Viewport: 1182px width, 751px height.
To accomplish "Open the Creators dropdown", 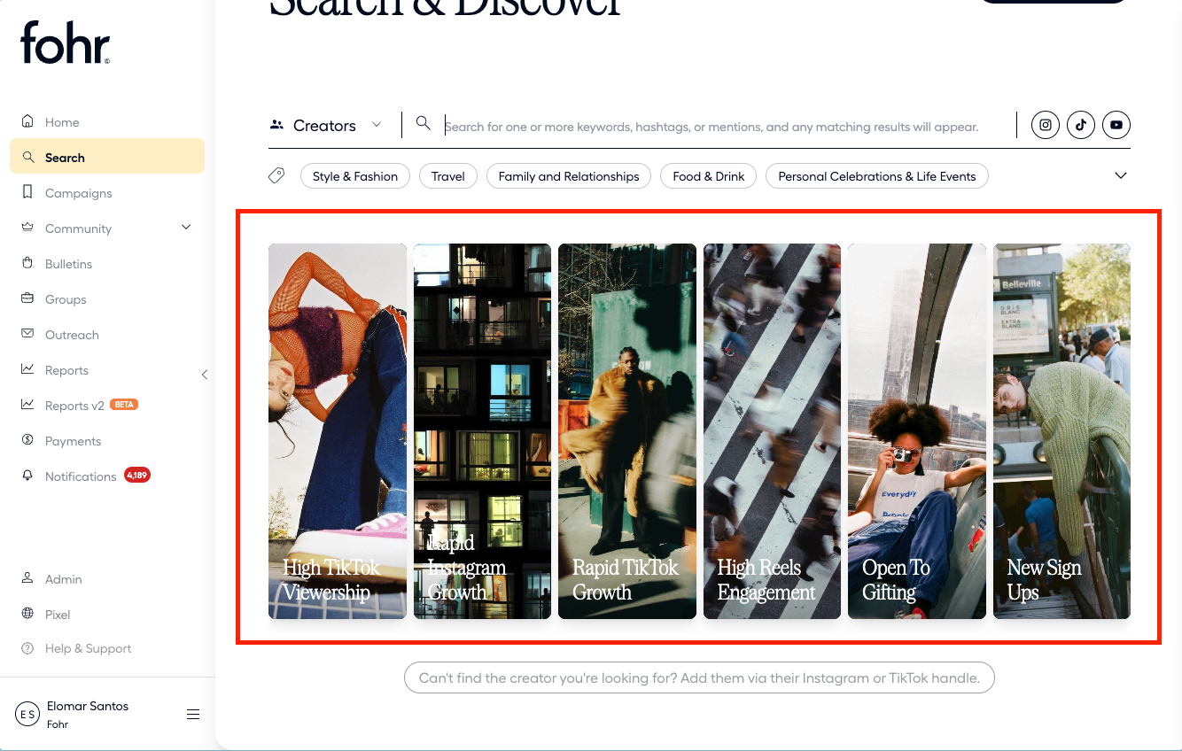I will (x=325, y=126).
